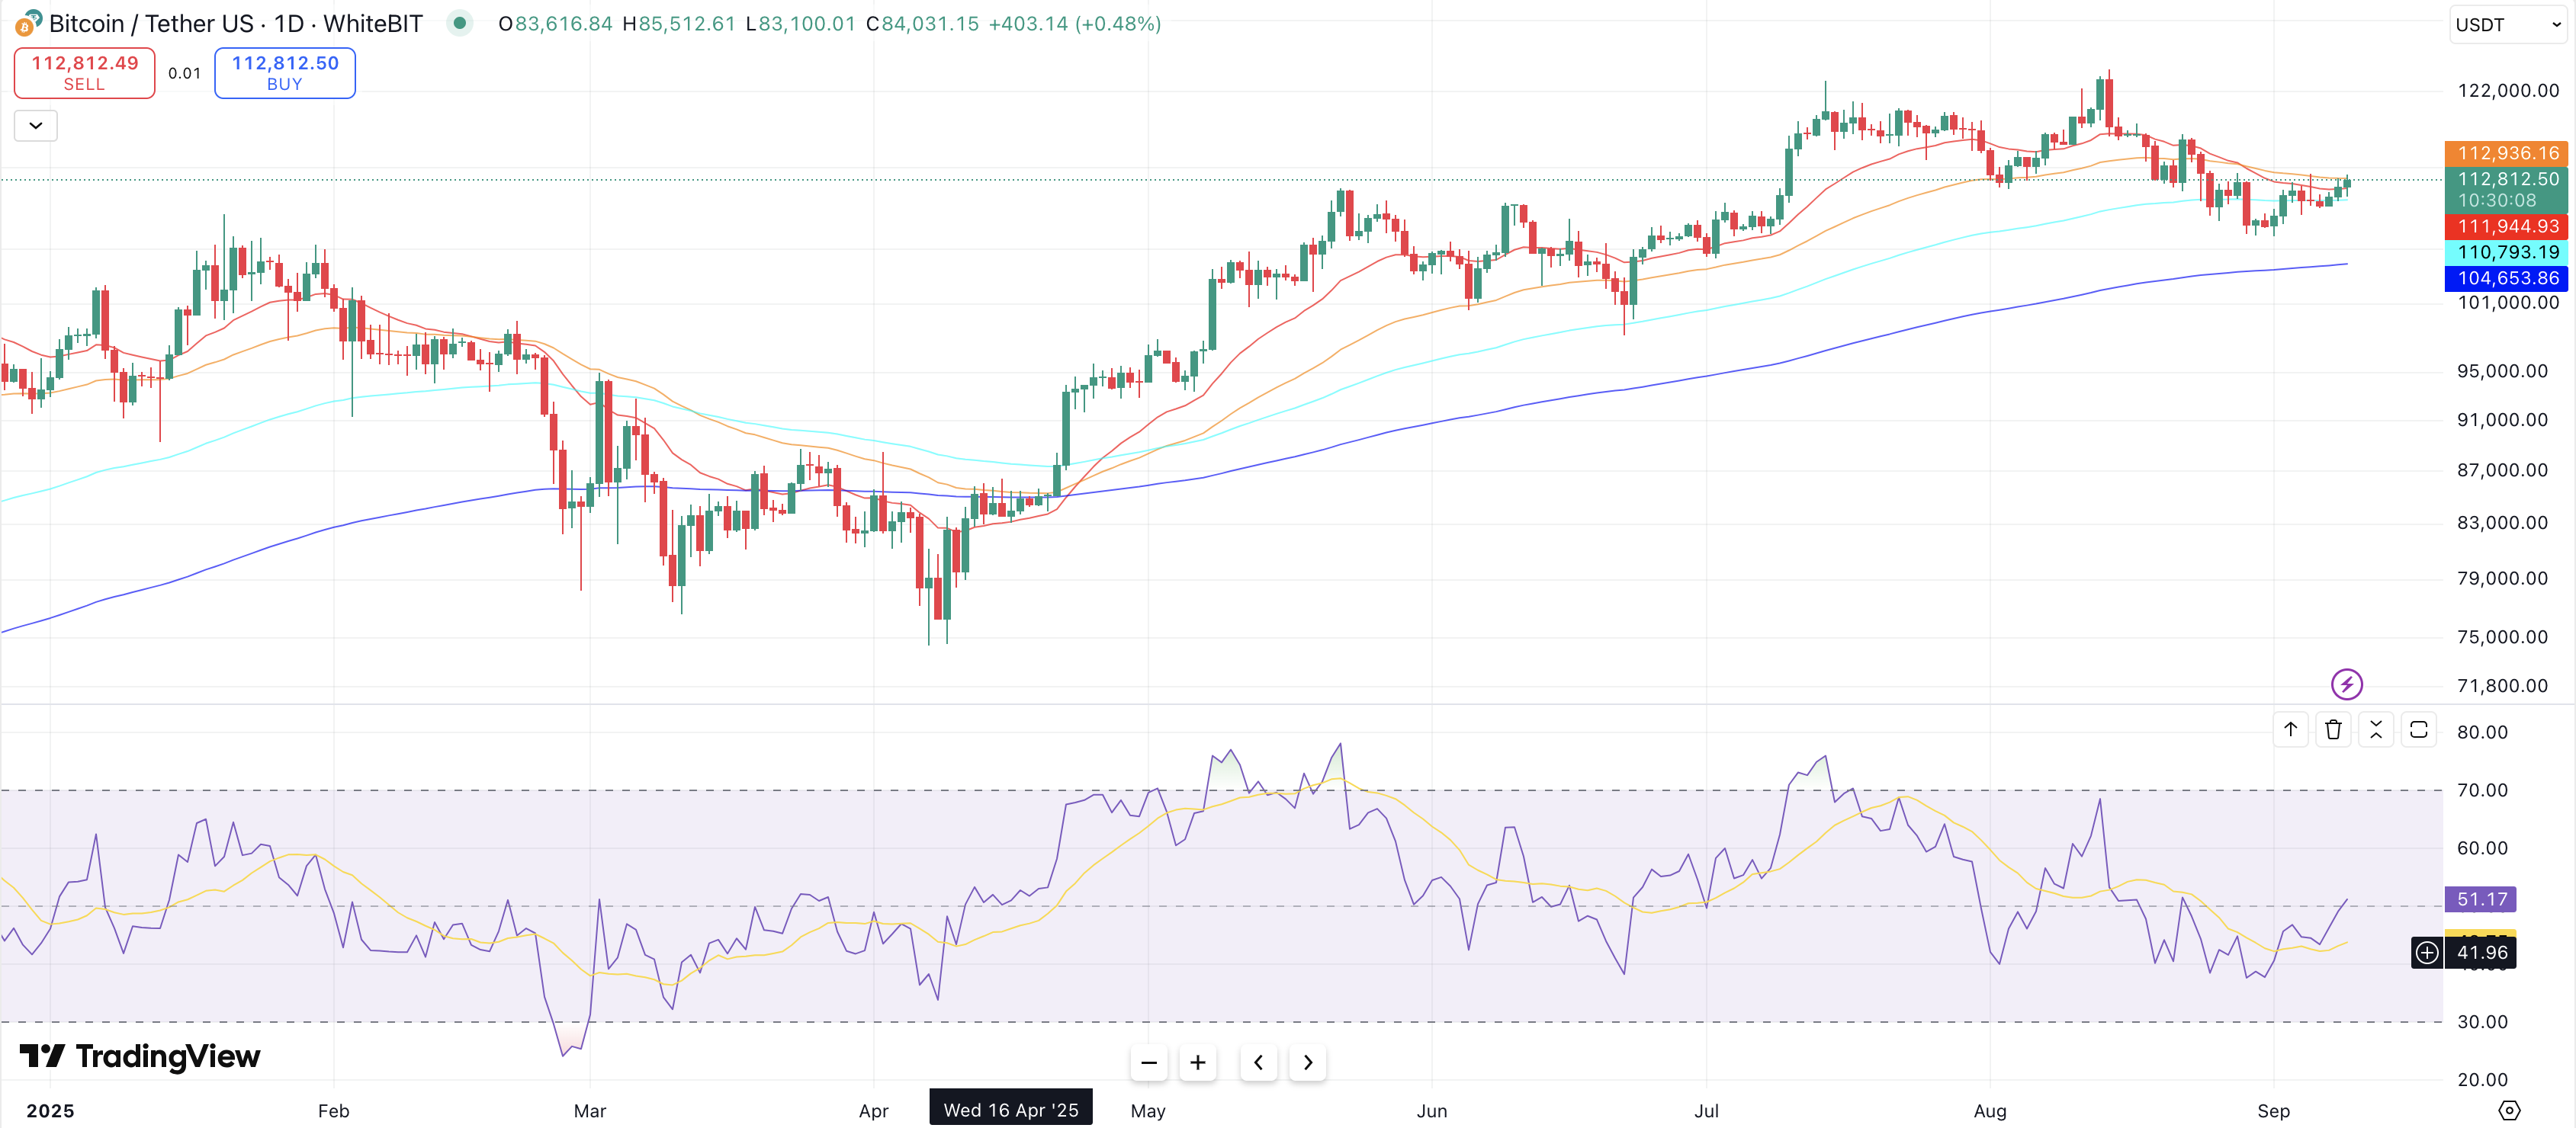
Task: Zoom in the chart with plus button
Action: pos(1198,1063)
